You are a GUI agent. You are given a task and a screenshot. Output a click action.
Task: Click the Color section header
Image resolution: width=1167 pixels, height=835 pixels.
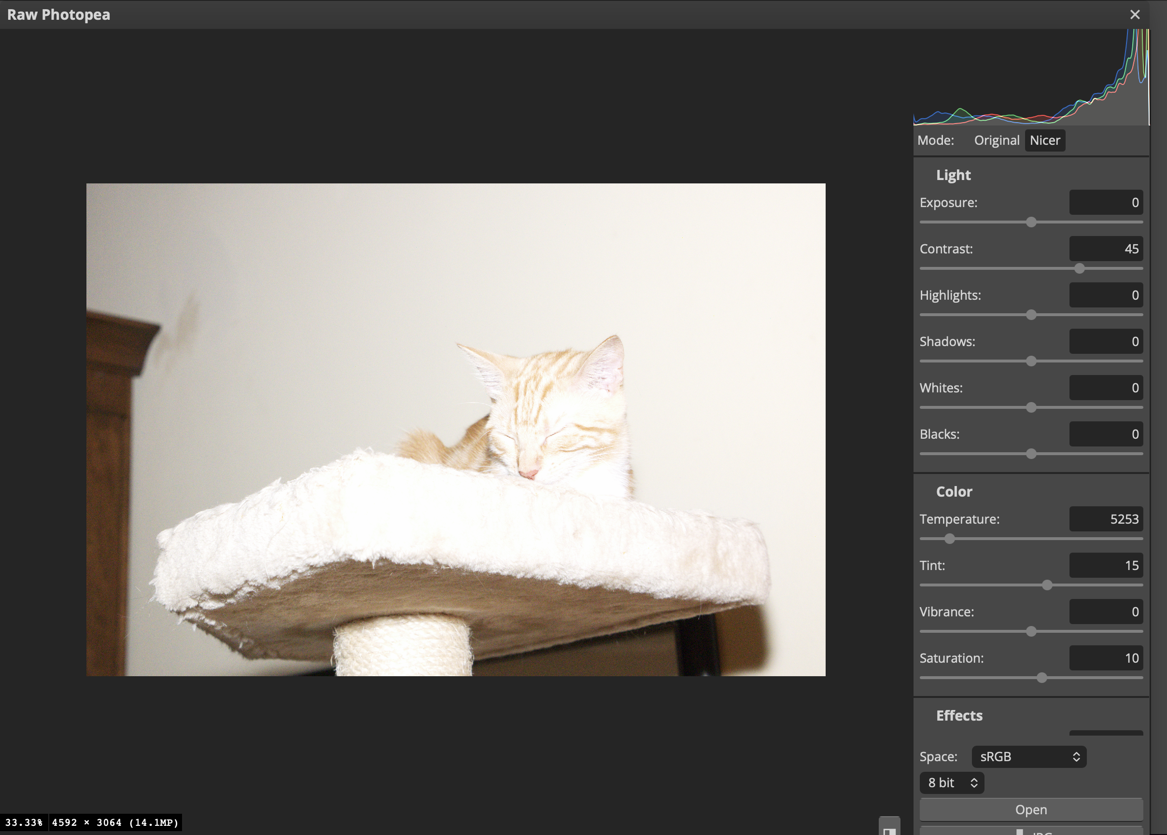(x=954, y=491)
